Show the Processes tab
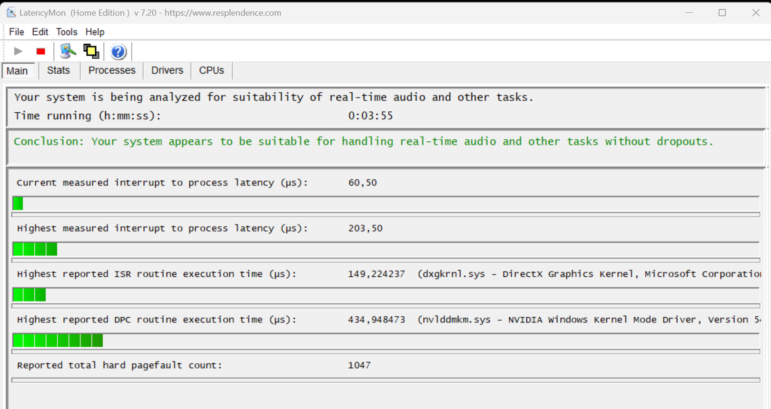This screenshot has height=409, width=771. pyautogui.click(x=112, y=70)
